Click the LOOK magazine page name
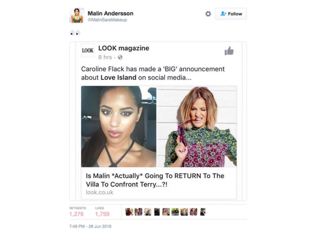Screen dimensions: 309x231 (x=124, y=48)
